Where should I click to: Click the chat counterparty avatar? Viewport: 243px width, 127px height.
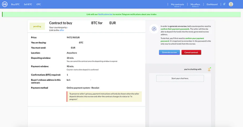[209, 69]
